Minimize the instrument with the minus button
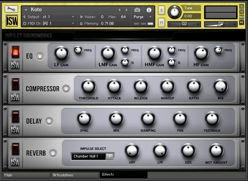 pos(241,12)
